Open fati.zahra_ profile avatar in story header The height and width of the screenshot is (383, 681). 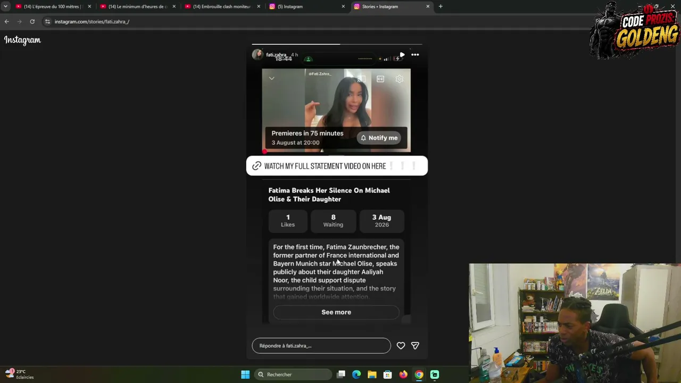258,55
